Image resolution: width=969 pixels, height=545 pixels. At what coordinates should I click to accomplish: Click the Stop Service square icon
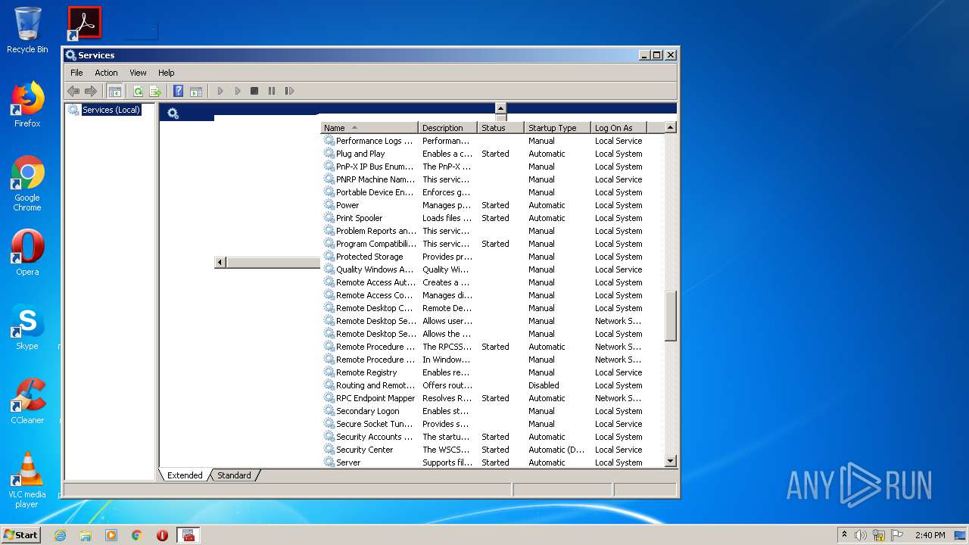(254, 91)
